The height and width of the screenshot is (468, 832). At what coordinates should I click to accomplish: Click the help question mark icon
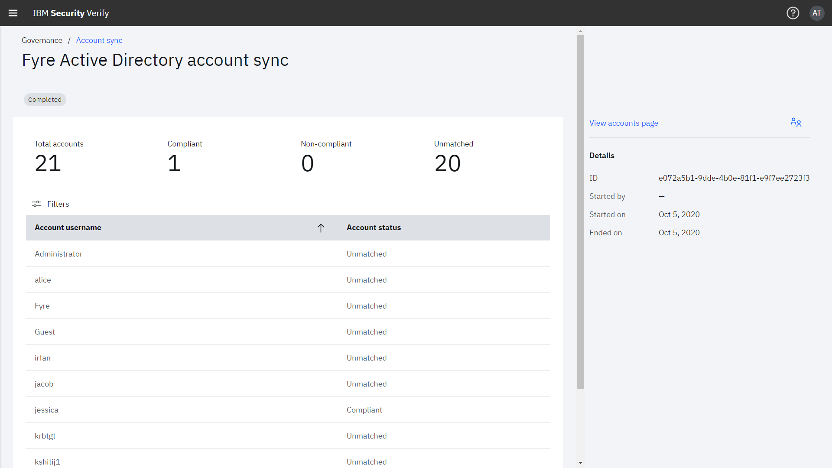click(x=793, y=13)
